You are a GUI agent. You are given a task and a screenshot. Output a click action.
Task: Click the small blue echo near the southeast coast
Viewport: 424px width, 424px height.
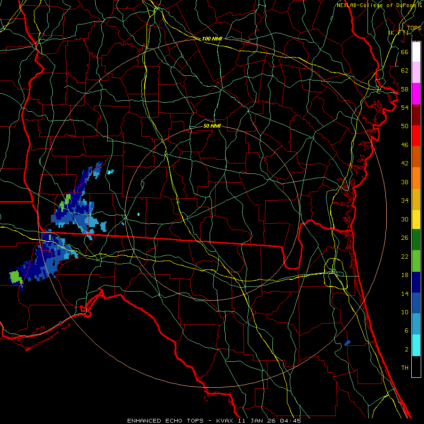[x=348, y=343]
